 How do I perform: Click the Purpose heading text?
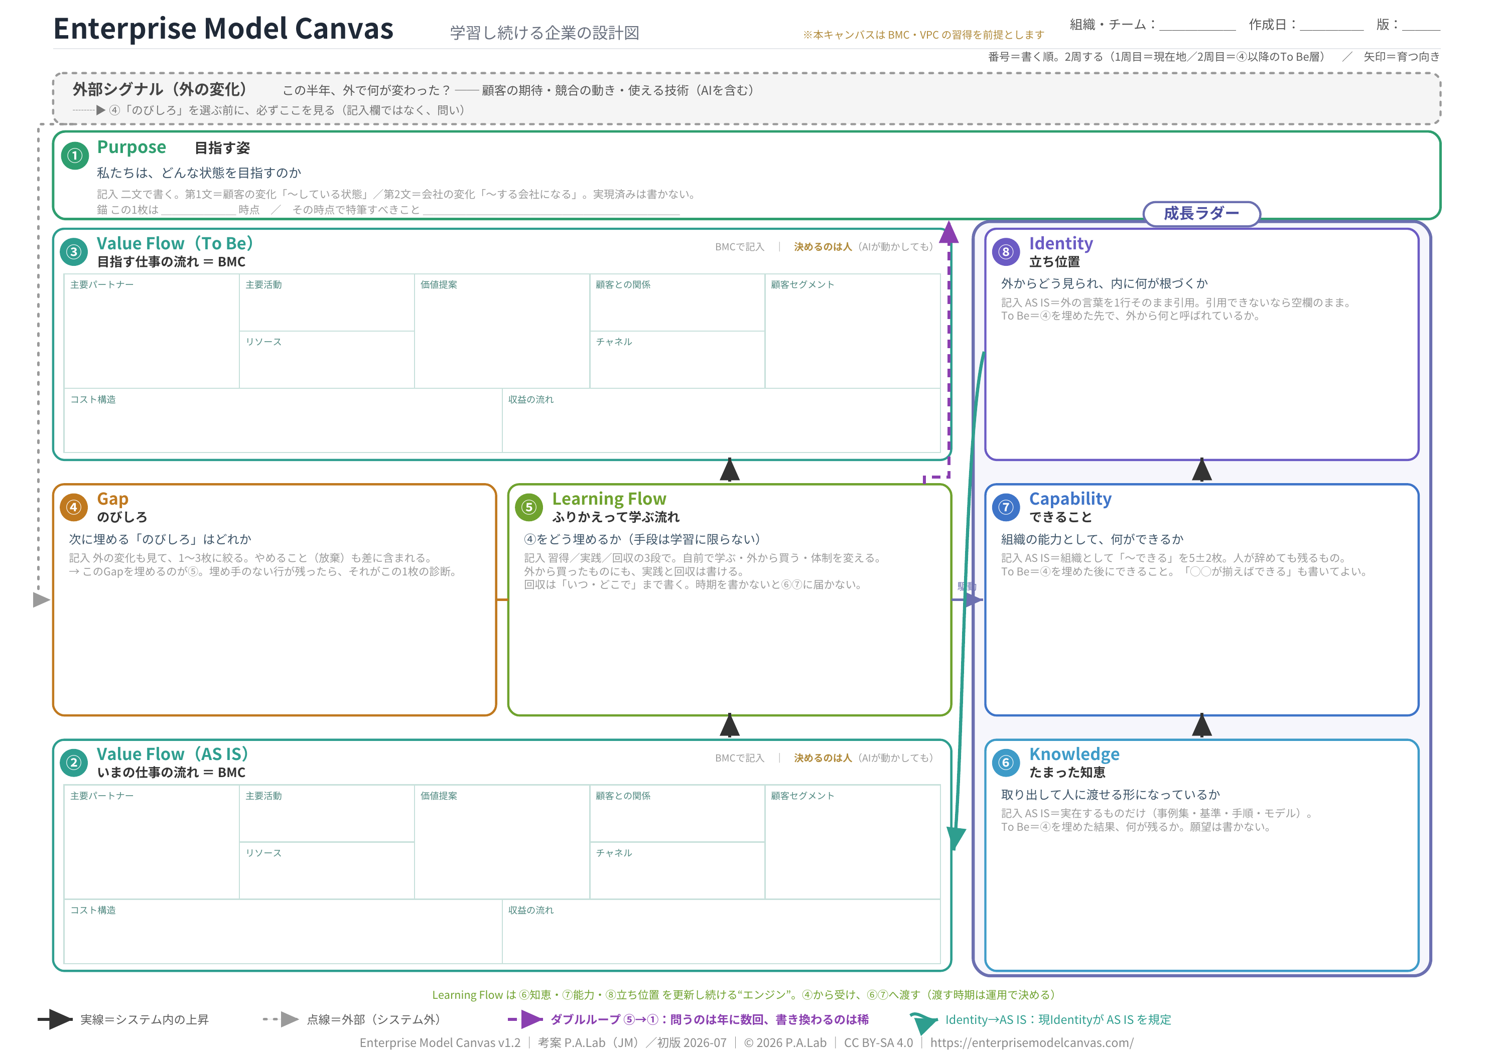(x=131, y=147)
